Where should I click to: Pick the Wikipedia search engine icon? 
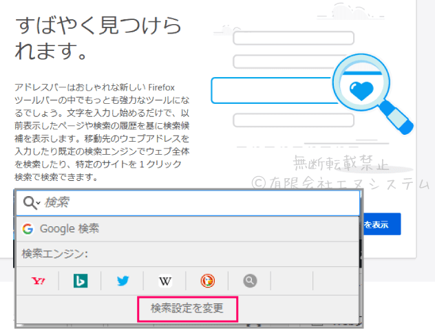[165, 281]
